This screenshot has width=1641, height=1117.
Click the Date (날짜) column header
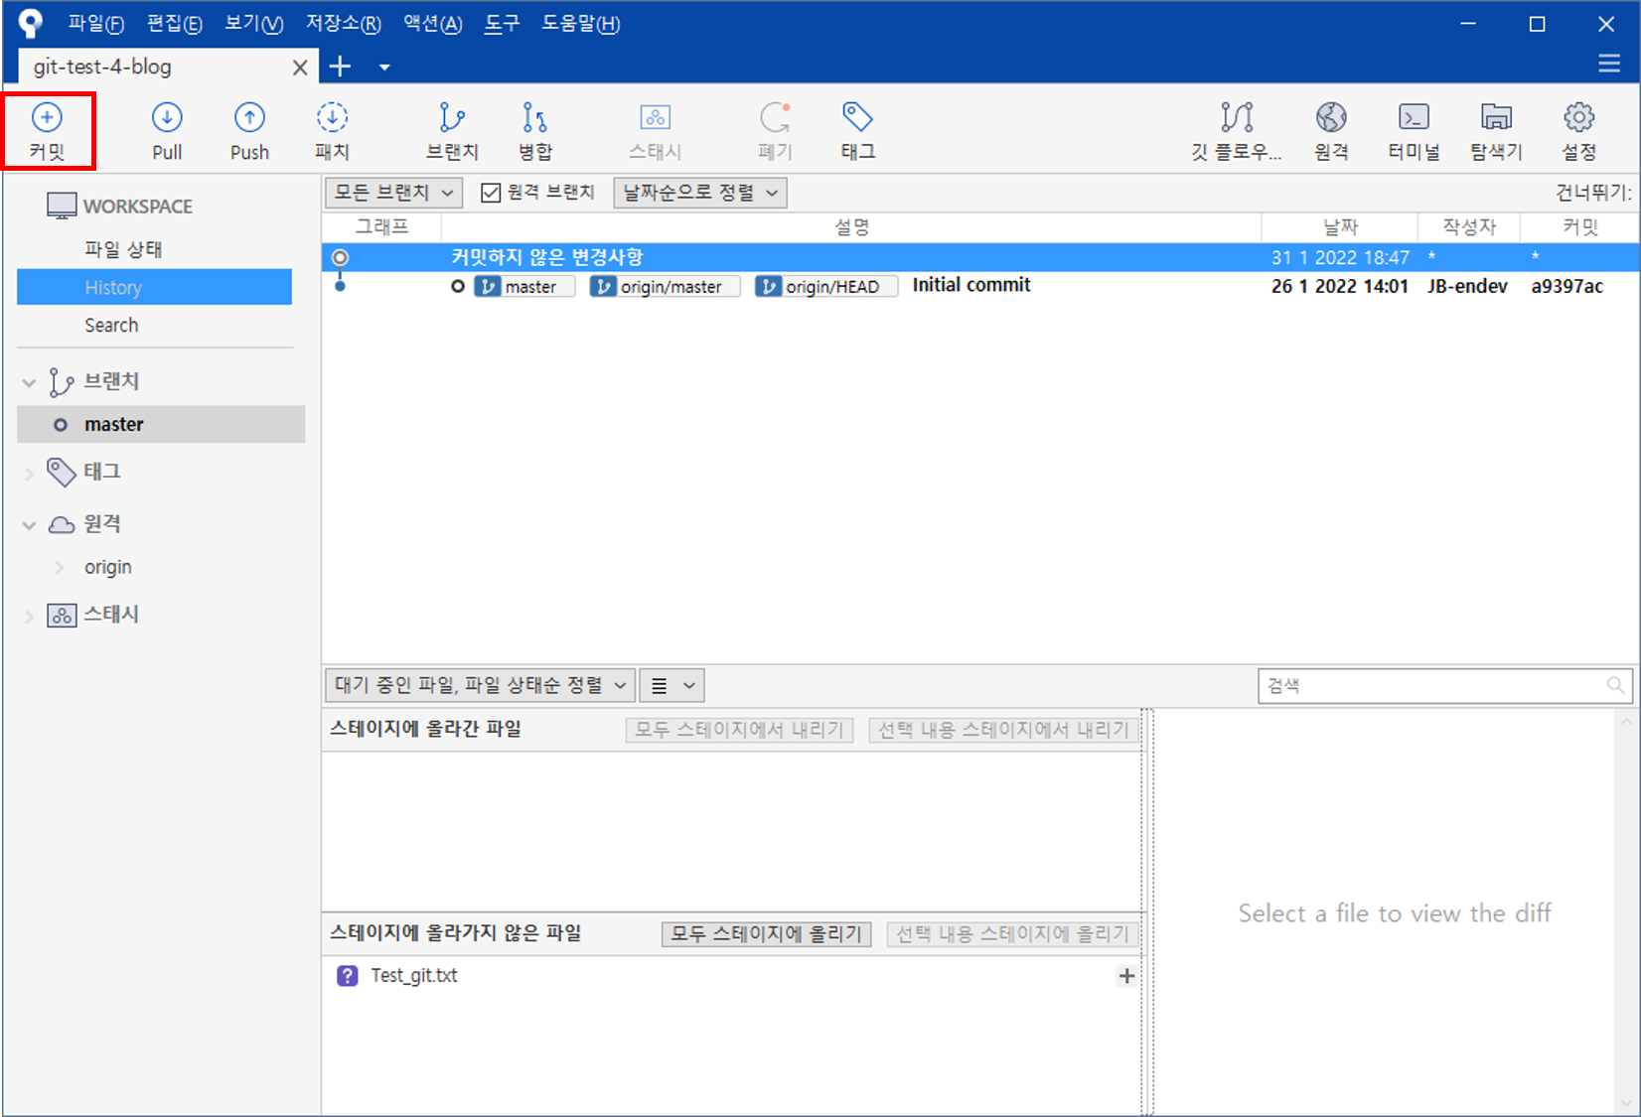point(1340,227)
